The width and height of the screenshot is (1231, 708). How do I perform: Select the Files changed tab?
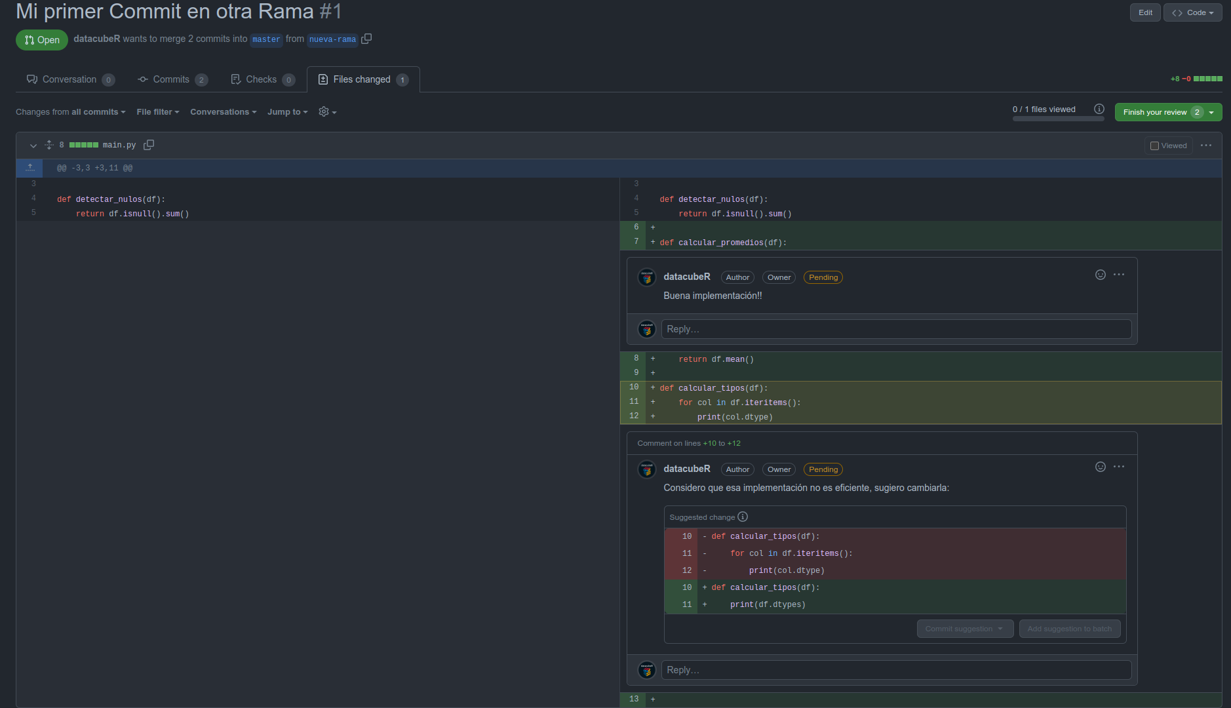(x=363, y=79)
